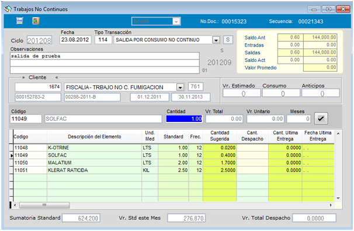The height and width of the screenshot is (231, 354).
Task: Click the horizontal scrollbar thumb
Action: tap(44, 205)
